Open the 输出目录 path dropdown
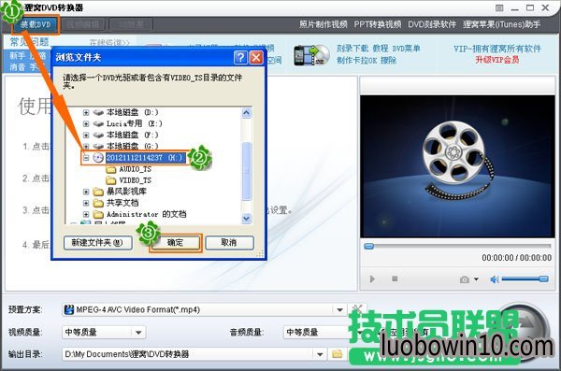Screen dimensions: 561x371 tap(320, 354)
